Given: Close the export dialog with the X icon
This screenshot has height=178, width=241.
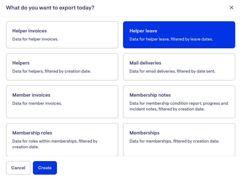Looking at the screenshot, I should tap(232, 7).
